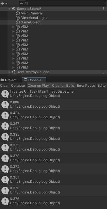This screenshot has height=209, width=107.
Task: Toggle Clear on Build option
Action: 63,86
